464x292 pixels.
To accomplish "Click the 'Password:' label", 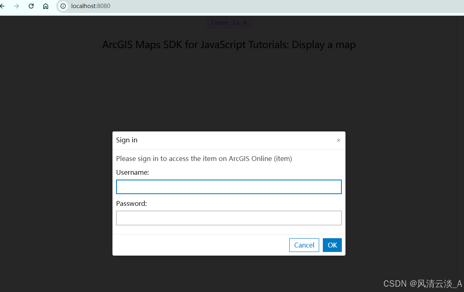I will (131, 203).
